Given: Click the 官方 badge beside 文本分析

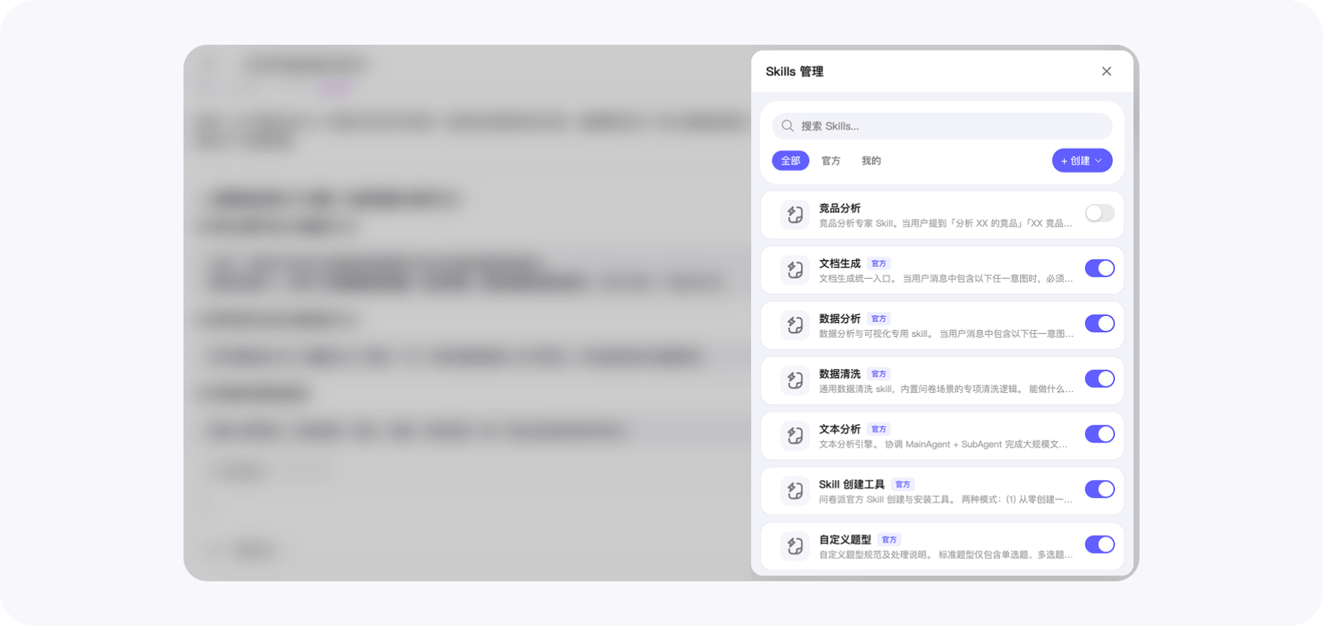Looking at the screenshot, I should (879, 429).
